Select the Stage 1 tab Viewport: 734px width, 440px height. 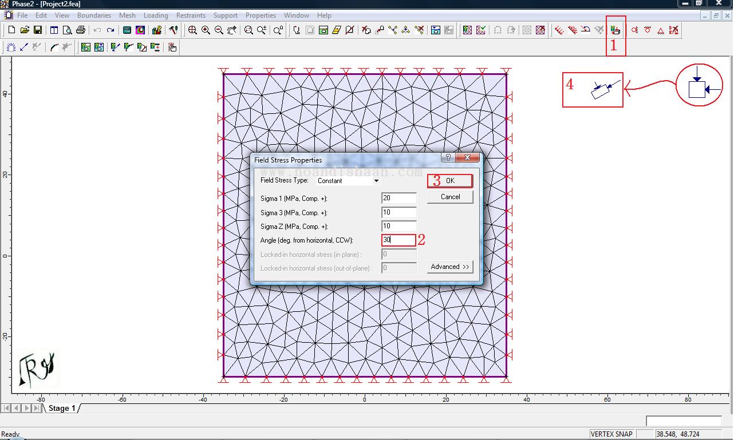coord(62,408)
